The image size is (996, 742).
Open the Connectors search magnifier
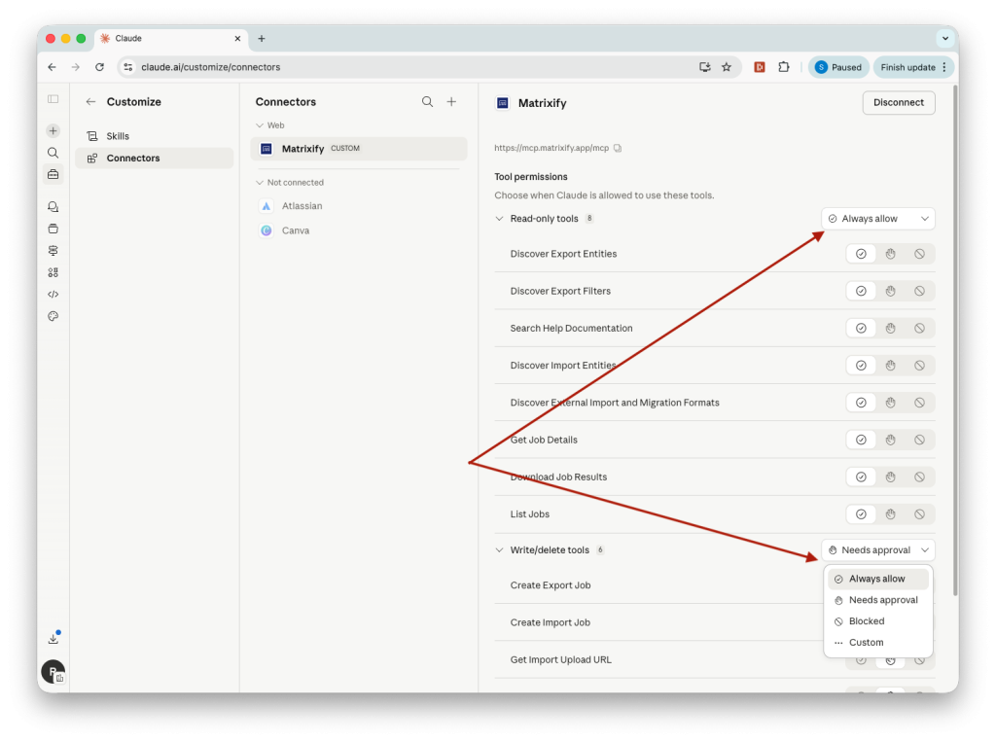click(428, 101)
